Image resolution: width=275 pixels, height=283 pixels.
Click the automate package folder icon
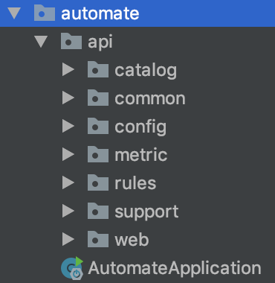[x=45, y=13]
